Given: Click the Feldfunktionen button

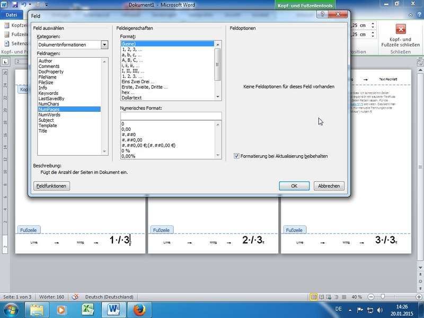Looking at the screenshot, I should (51, 186).
